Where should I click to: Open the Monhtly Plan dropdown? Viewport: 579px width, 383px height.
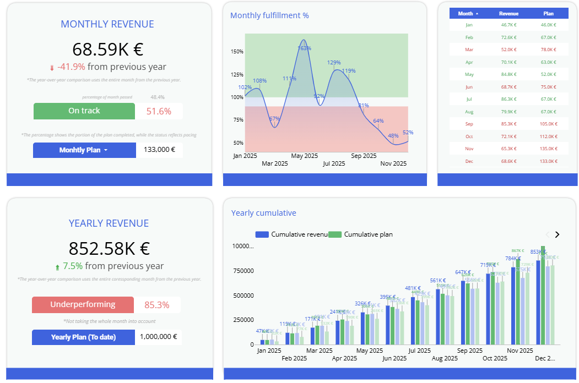pos(84,150)
